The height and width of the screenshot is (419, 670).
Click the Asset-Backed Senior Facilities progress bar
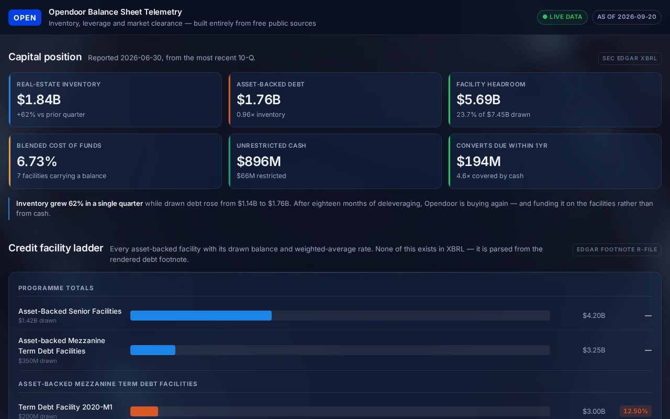tap(340, 315)
